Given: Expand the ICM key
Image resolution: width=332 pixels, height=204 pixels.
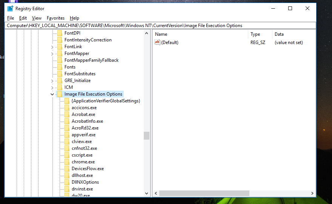Looking at the screenshot, I should pyautogui.click(x=52, y=87).
